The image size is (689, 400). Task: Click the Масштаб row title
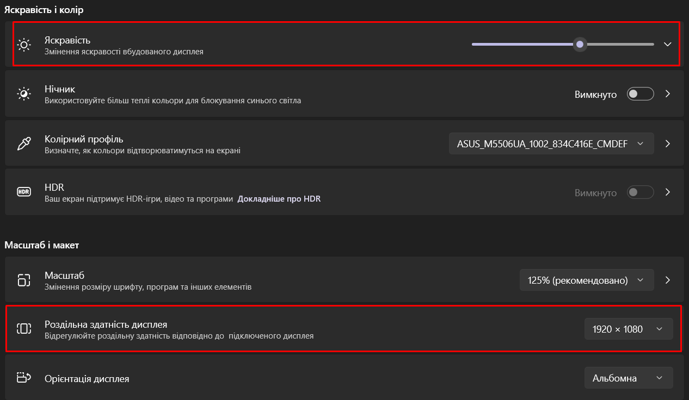(64, 276)
